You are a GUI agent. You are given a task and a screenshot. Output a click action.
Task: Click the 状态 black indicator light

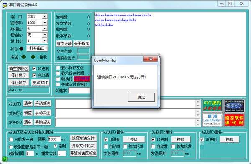[x=21, y=49]
